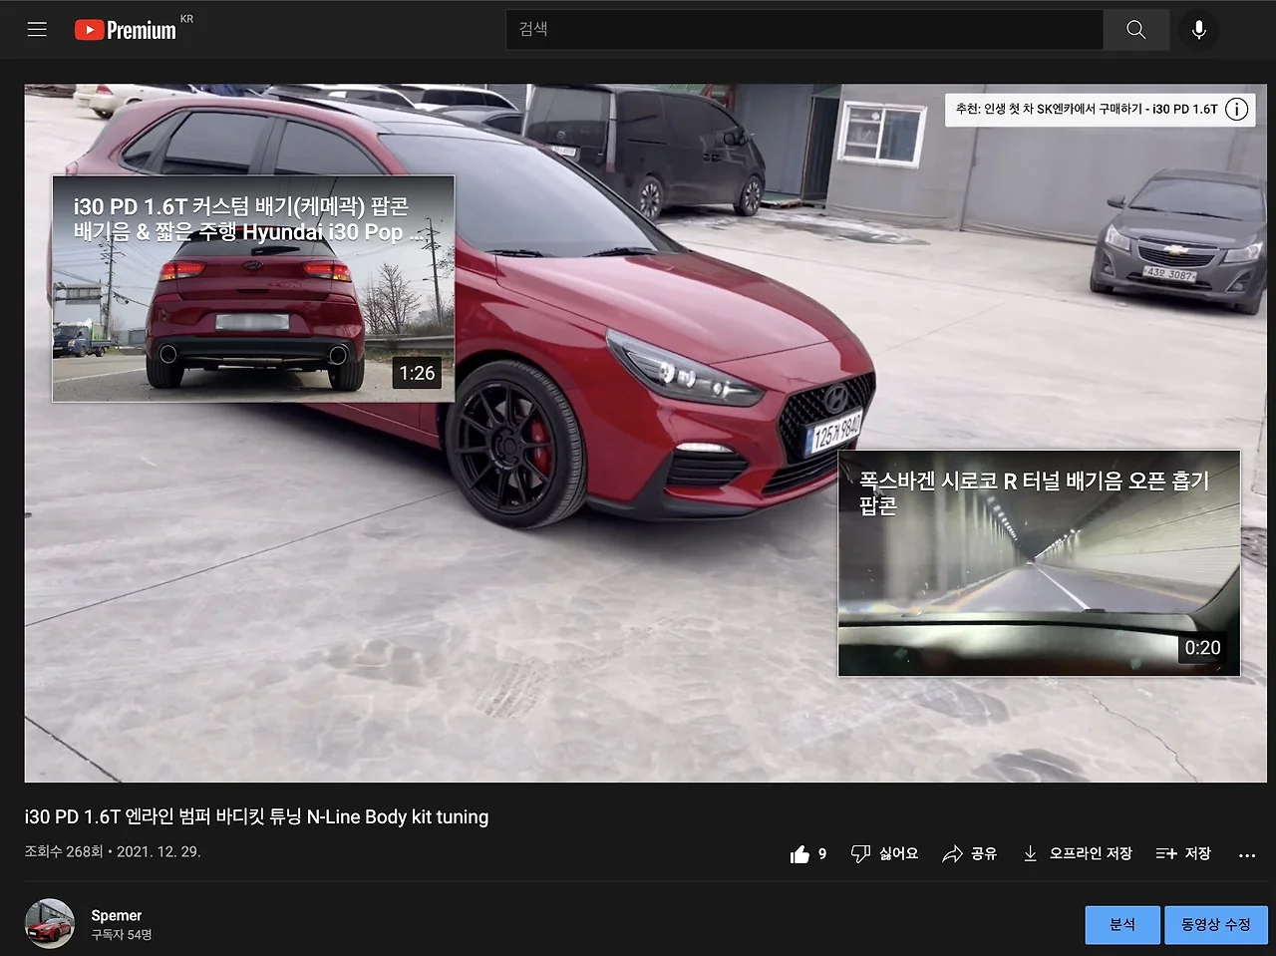Open the hamburger guide menu
This screenshot has height=956, width=1276.
point(37,29)
